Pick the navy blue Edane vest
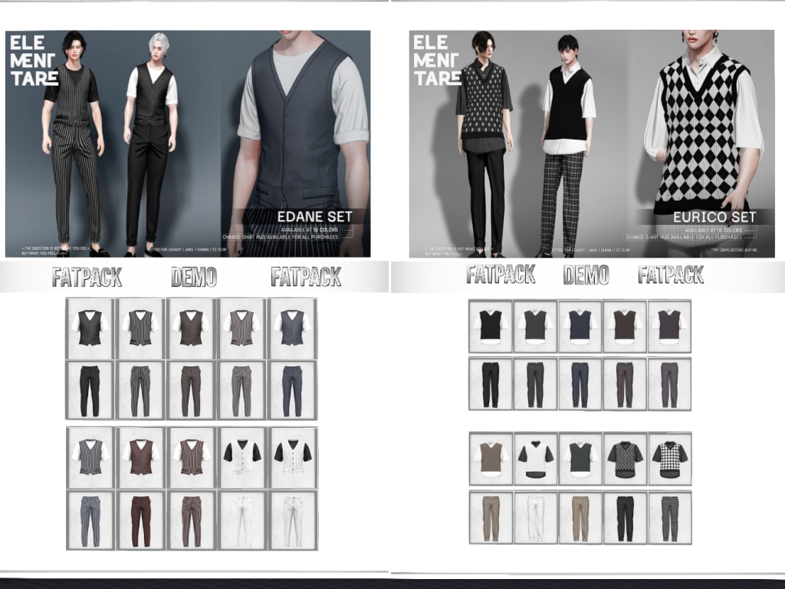Viewport: 785px width, 589px height. pyautogui.click(x=292, y=328)
